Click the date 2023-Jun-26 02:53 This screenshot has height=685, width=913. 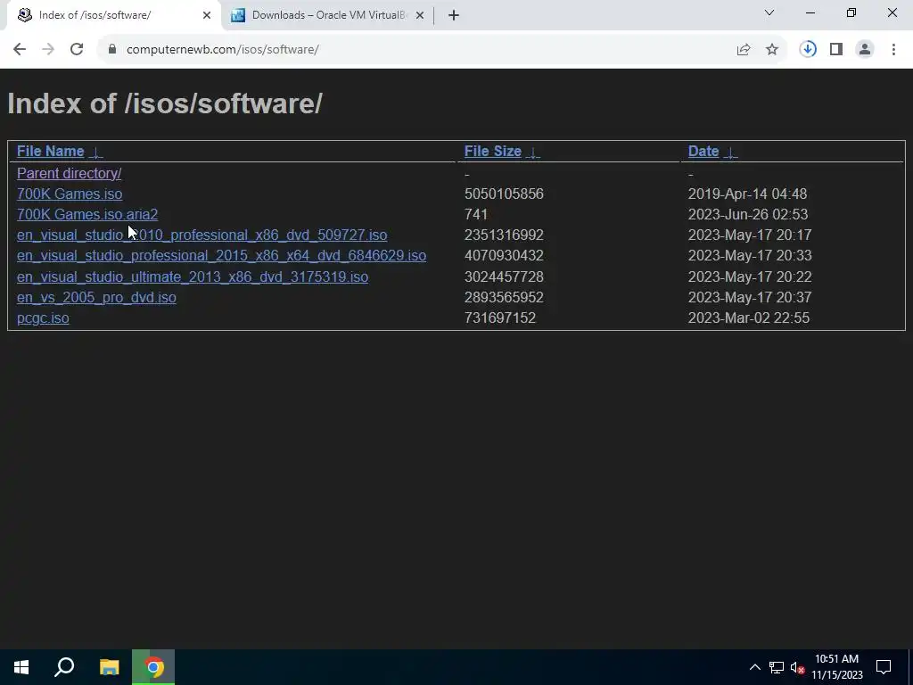[748, 214]
